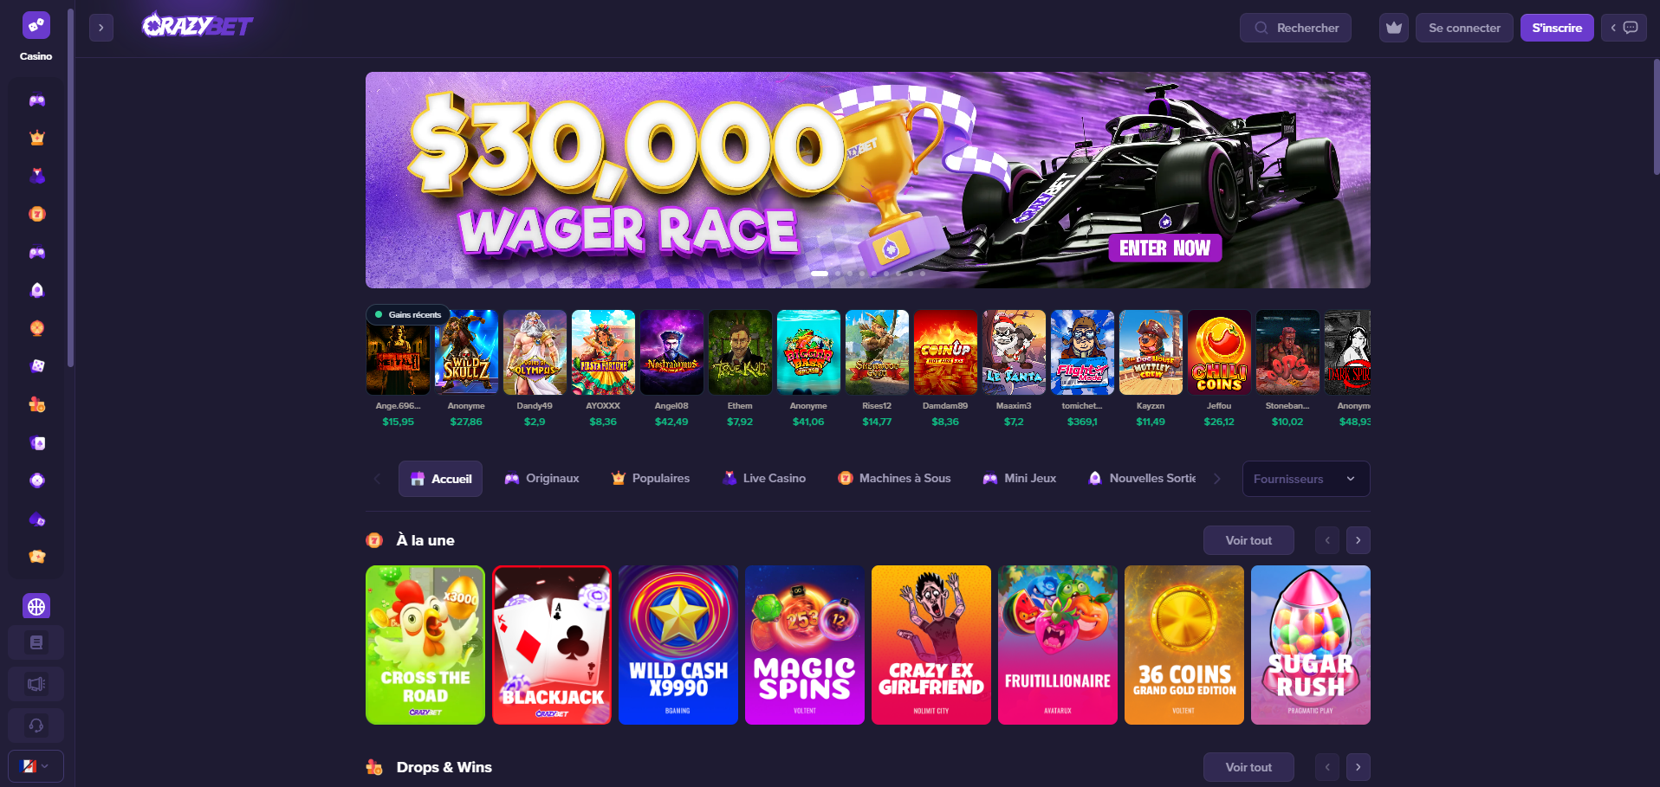Screen dimensions: 1660x787
Task: Open the crown popular games sidebar icon
Action: [36, 138]
